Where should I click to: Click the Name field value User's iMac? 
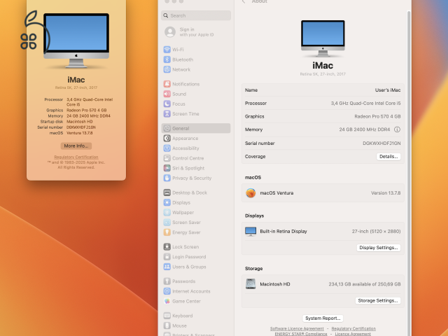pyautogui.click(x=388, y=90)
